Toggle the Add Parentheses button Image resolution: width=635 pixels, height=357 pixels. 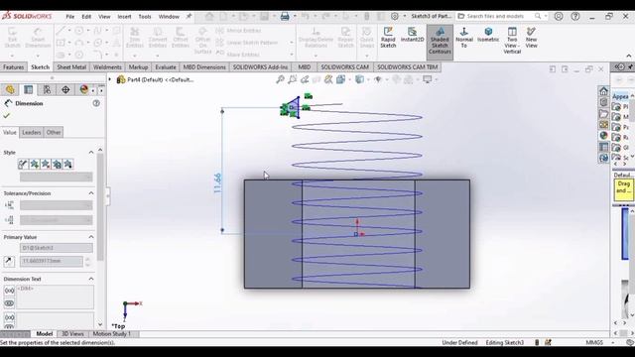pyautogui.click(x=9, y=291)
